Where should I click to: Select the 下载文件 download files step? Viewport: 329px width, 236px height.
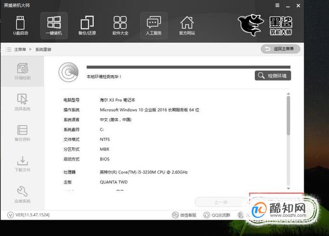point(23,164)
